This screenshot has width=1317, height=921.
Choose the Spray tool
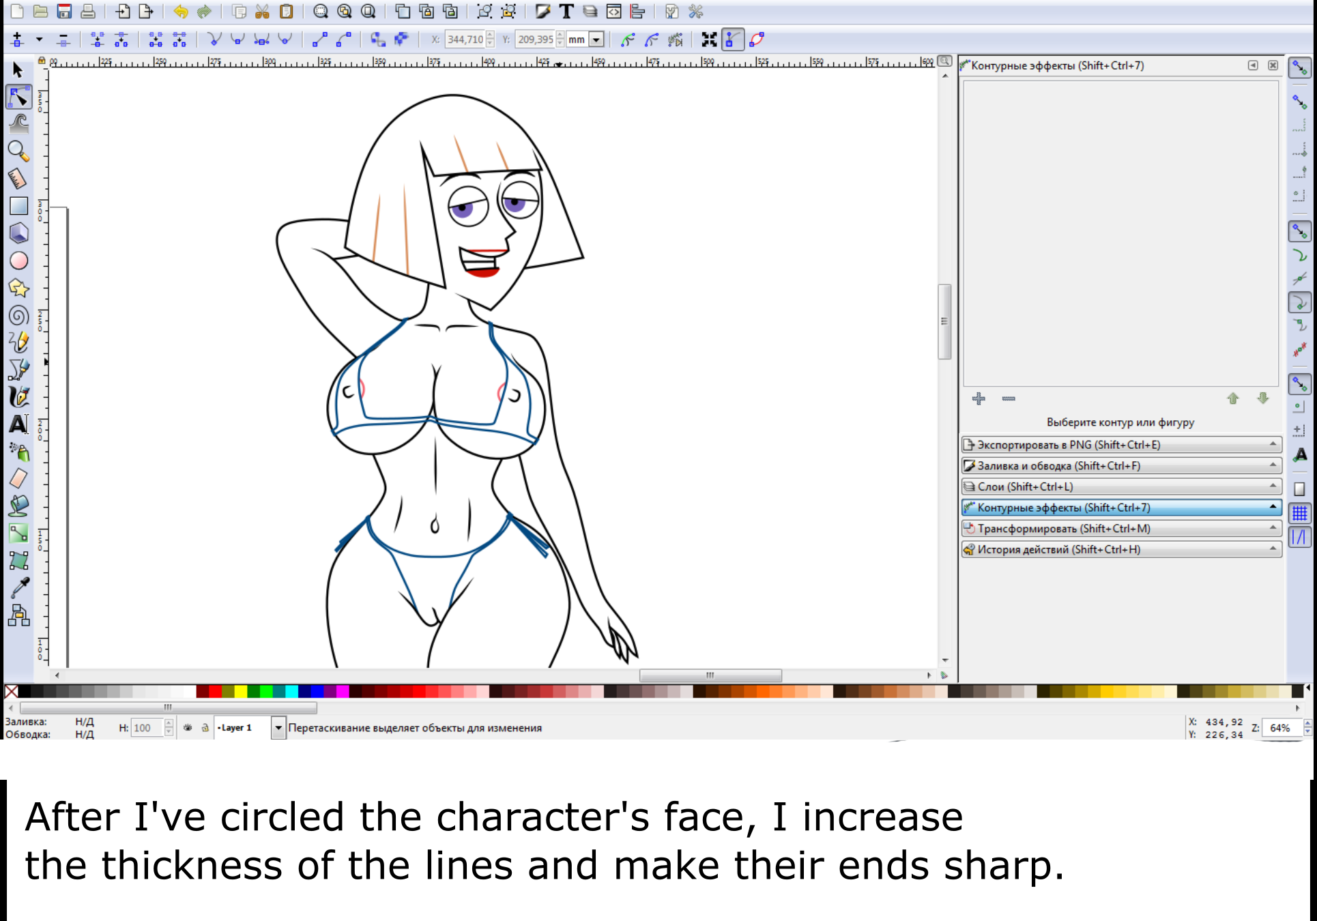click(18, 451)
